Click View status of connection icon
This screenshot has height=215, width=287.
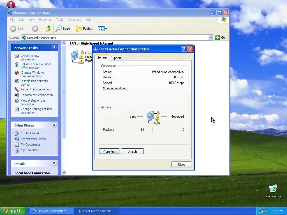pyautogui.click(x=17, y=101)
